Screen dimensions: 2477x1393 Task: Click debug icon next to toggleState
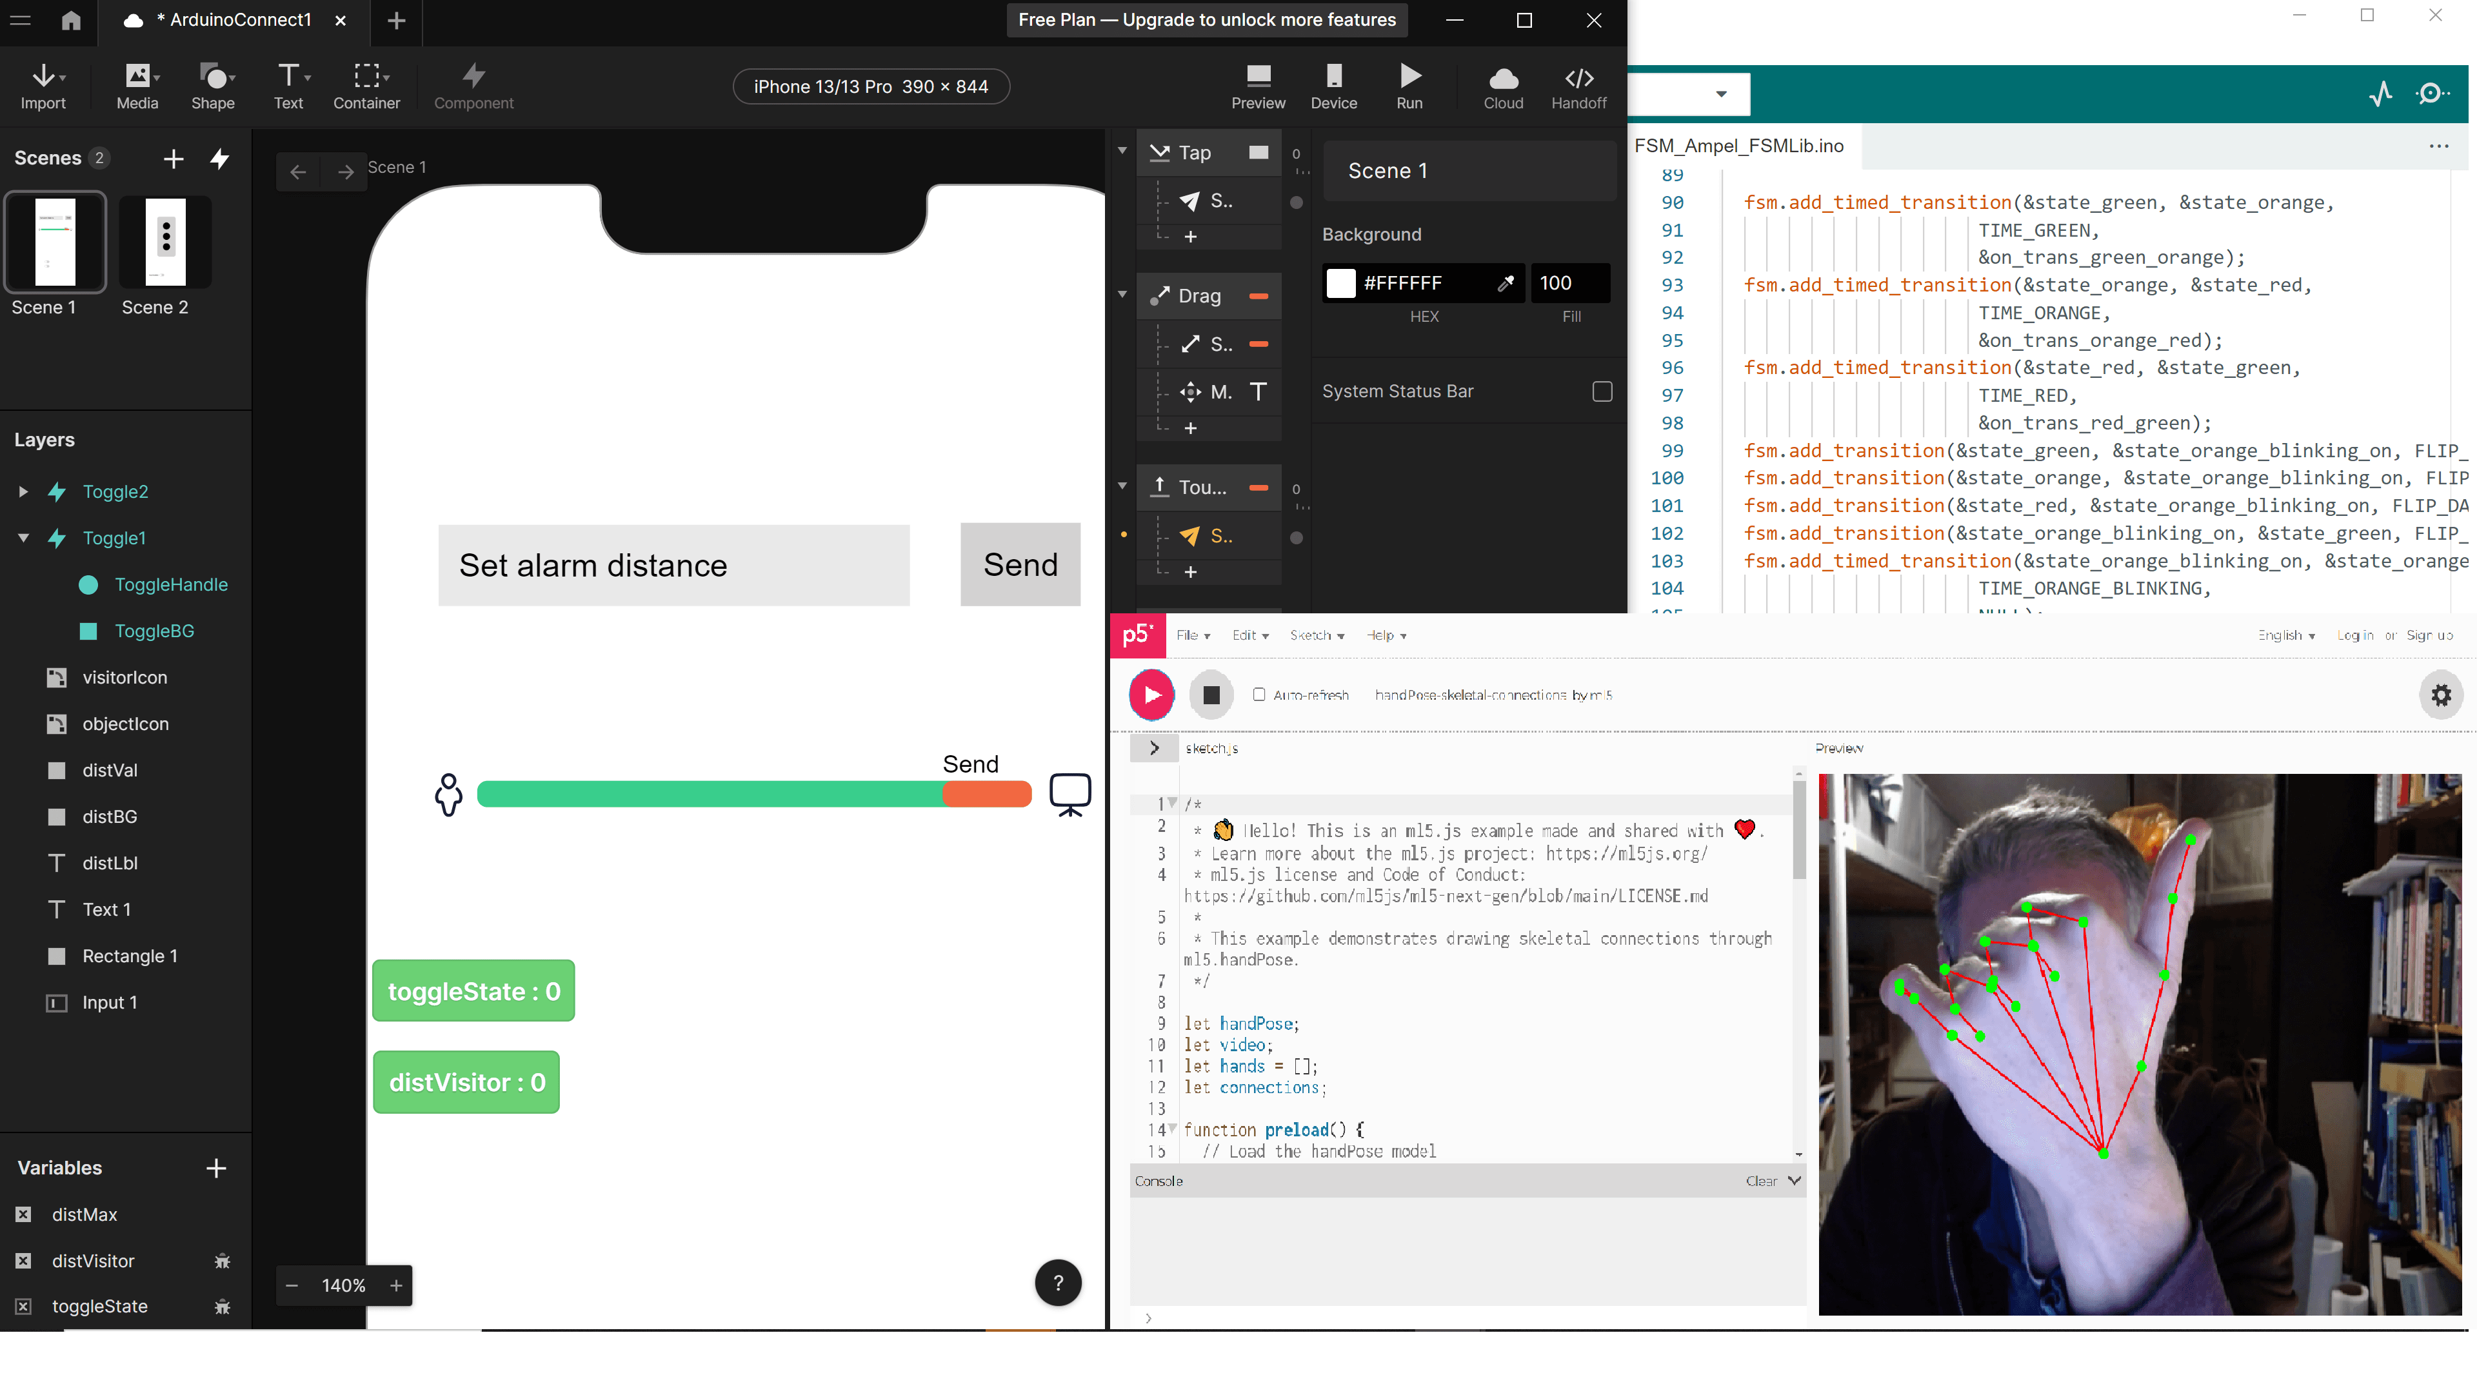pyautogui.click(x=222, y=1307)
